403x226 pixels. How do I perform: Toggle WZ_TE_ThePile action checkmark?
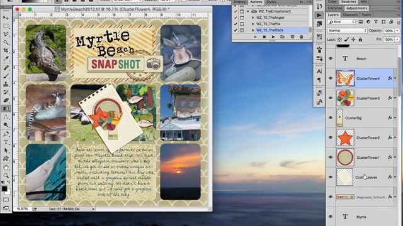[x=236, y=24]
